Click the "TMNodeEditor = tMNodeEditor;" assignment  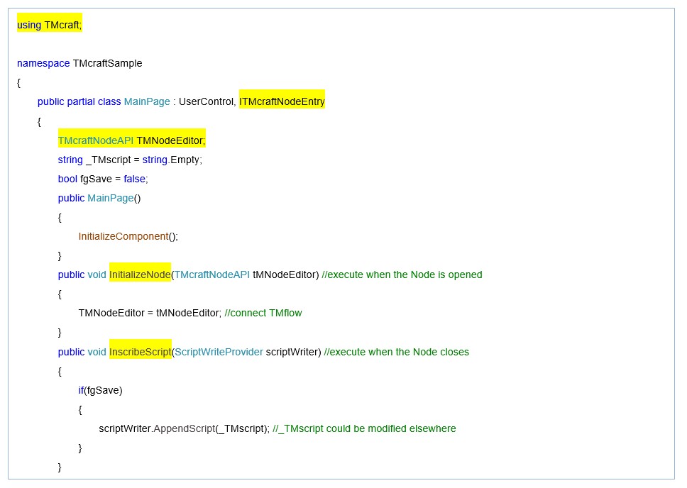(150, 313)
